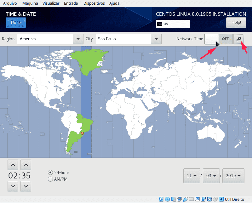The image size is (252, 203).
Task: Increase the hour with the up arrow
Action: [13, 165]
